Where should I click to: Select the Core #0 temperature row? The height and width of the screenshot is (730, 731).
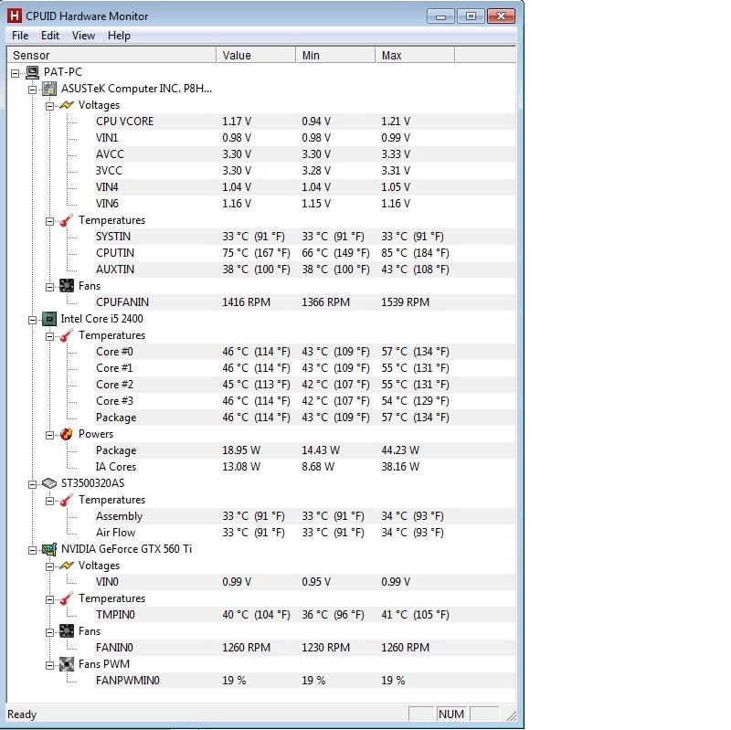305,352
